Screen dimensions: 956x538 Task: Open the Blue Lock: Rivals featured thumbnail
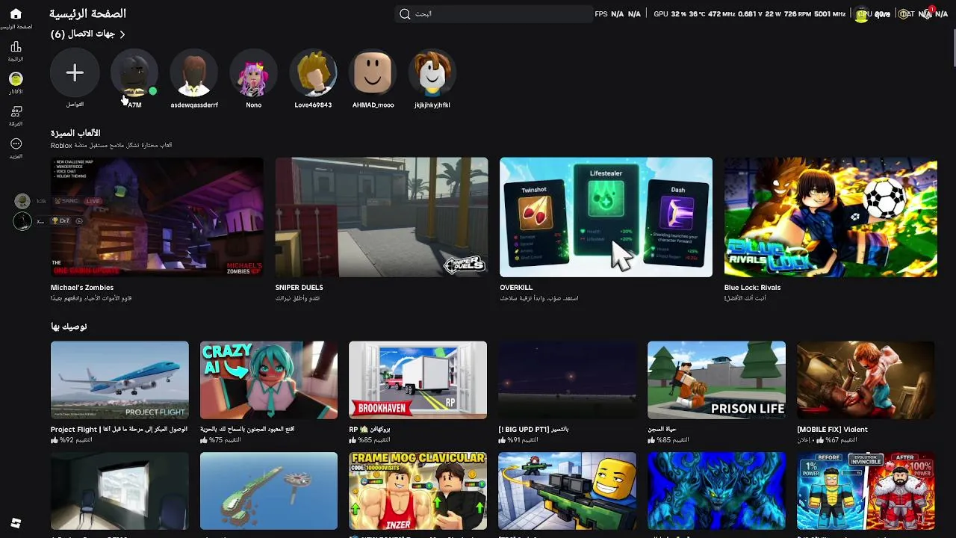(x=831, y=217)
